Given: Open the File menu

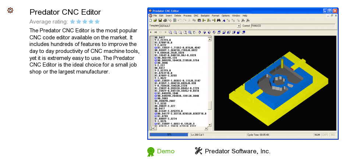Looking at the screenshot, I should pyautogui.click(x=155, y=16).
